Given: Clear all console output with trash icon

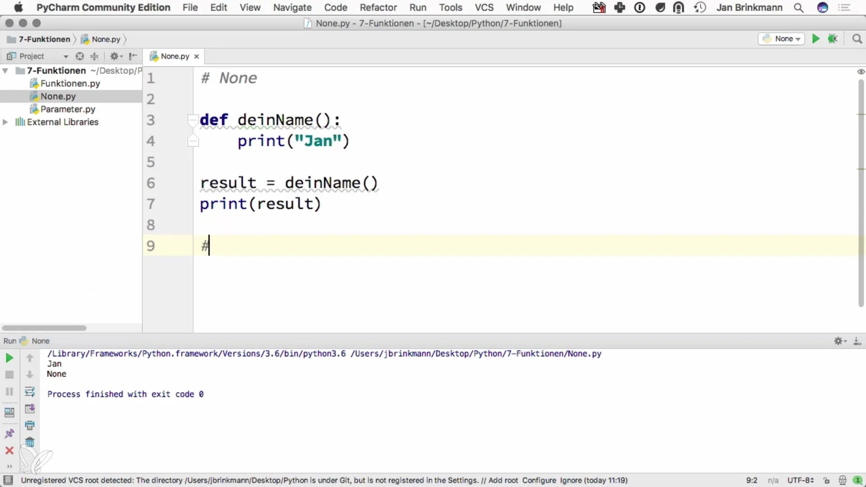Looking at the screenshot, I should (30, 442).
